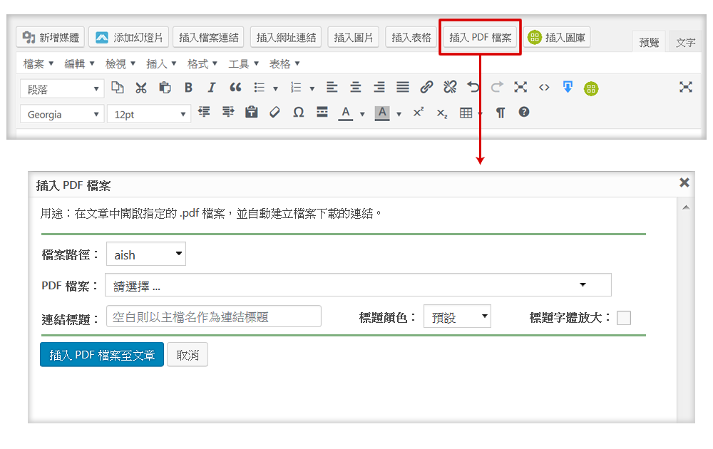713x449 pixels.
Task: Switch to the 文字 tab
Action: 684,43
